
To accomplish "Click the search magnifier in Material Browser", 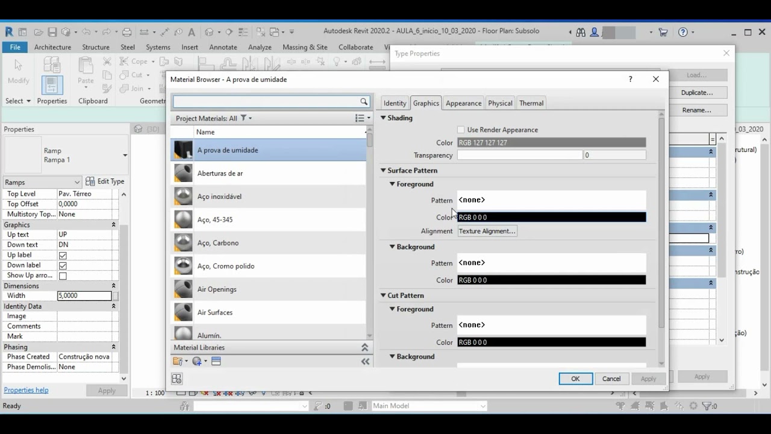I will pyautogui.click(x=364, y=102).
